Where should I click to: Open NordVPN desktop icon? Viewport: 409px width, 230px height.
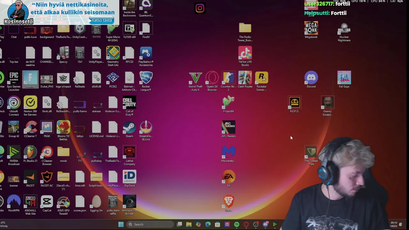point(14,203)
